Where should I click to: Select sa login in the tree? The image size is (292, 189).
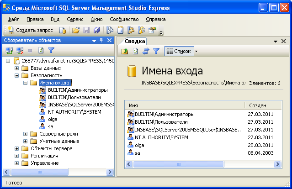pos(51,126)
